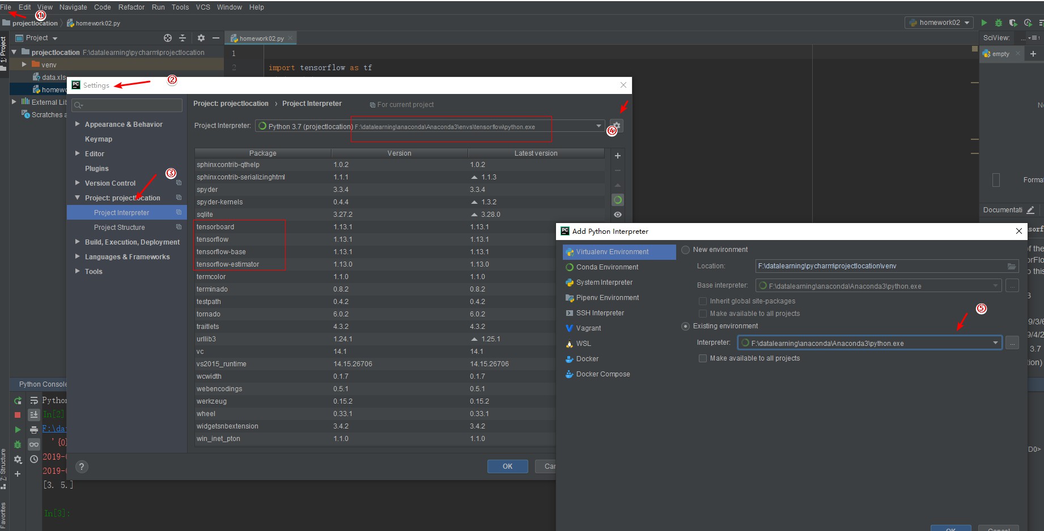Browse for interpreter with the ellipsis button

pos(1012,343)
